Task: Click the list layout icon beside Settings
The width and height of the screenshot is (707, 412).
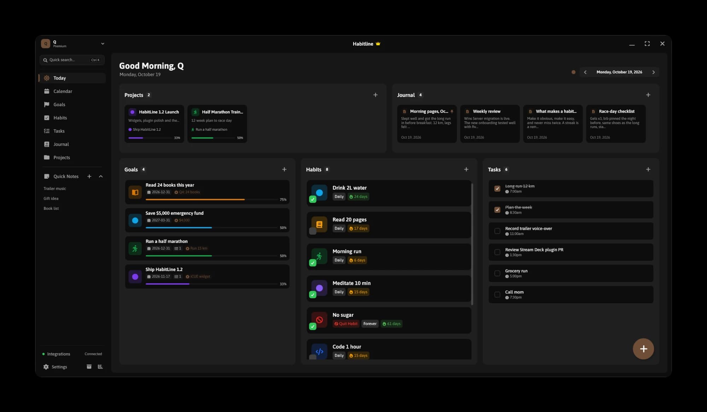Action: tap(100, 367)
